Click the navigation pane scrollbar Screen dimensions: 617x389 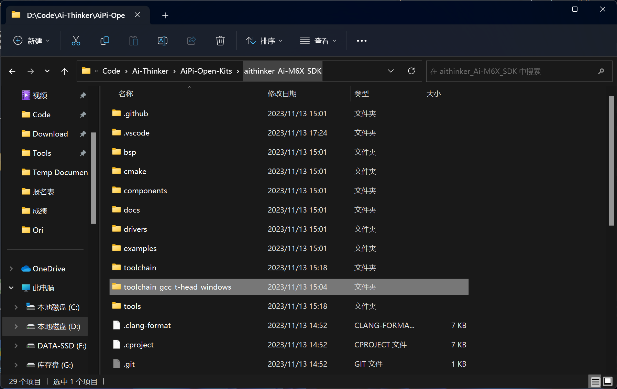coord(93,178)
